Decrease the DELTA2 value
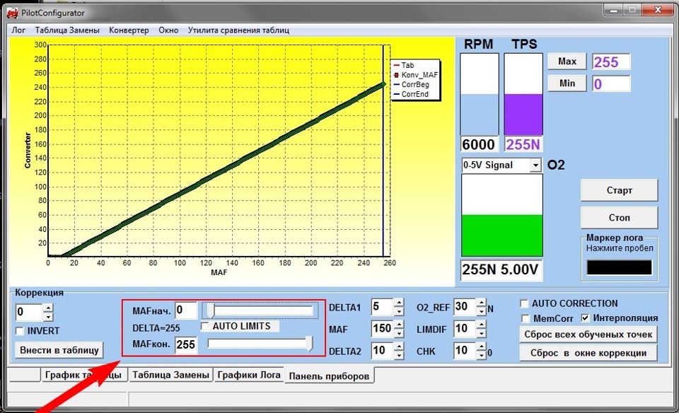The width and height of the screenshot is (679, 413). click(x=399, y=355)
